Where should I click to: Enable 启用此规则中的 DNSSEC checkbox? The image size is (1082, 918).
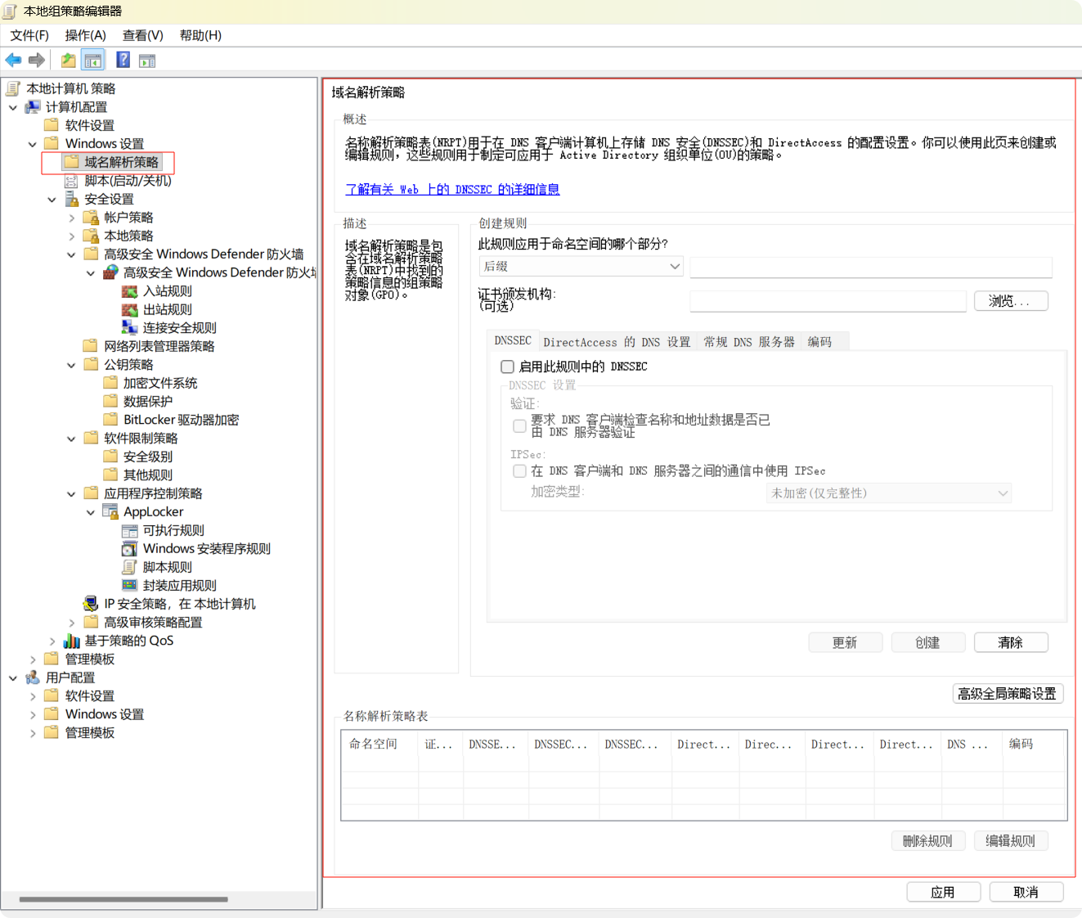point(507,367)
